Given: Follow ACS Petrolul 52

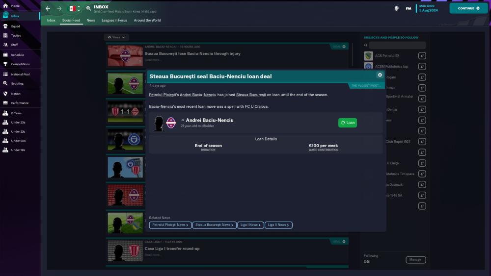Looking at the screenshot, I should click(x=422, y=55).
